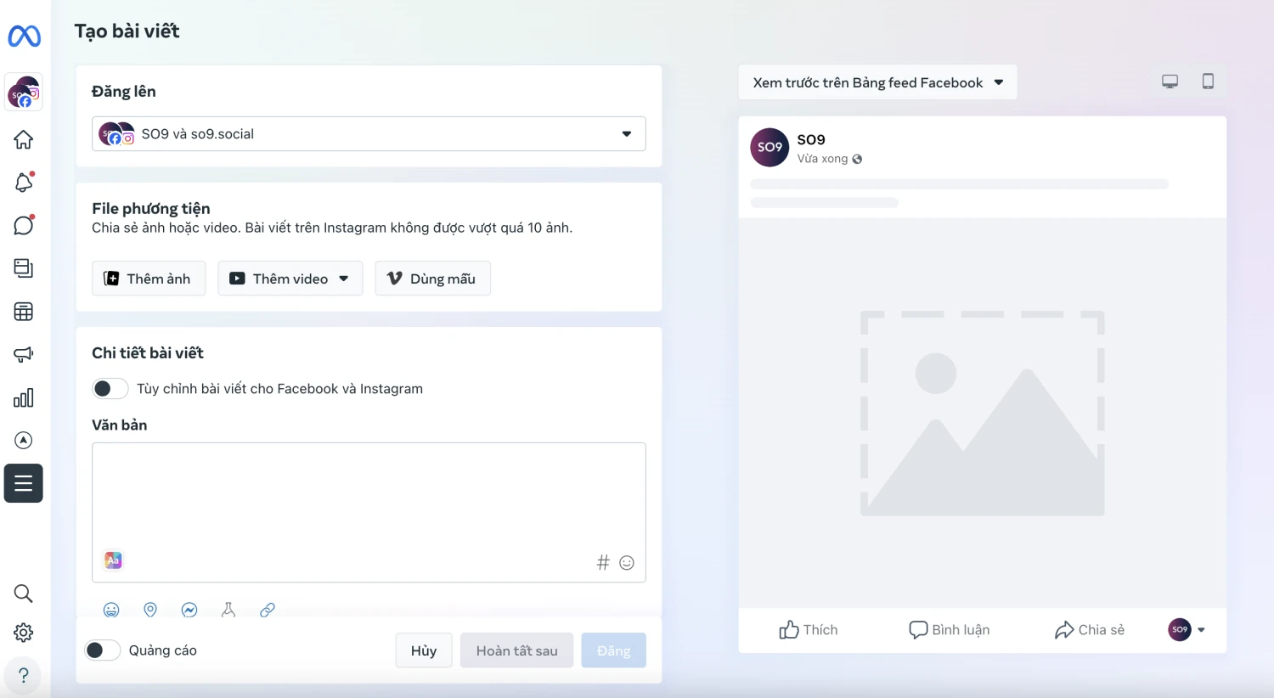Image resolution: width=1274 pixels, height=698 pixels.
Task: Click the Hủy button
Action: (x=424, y=650)
